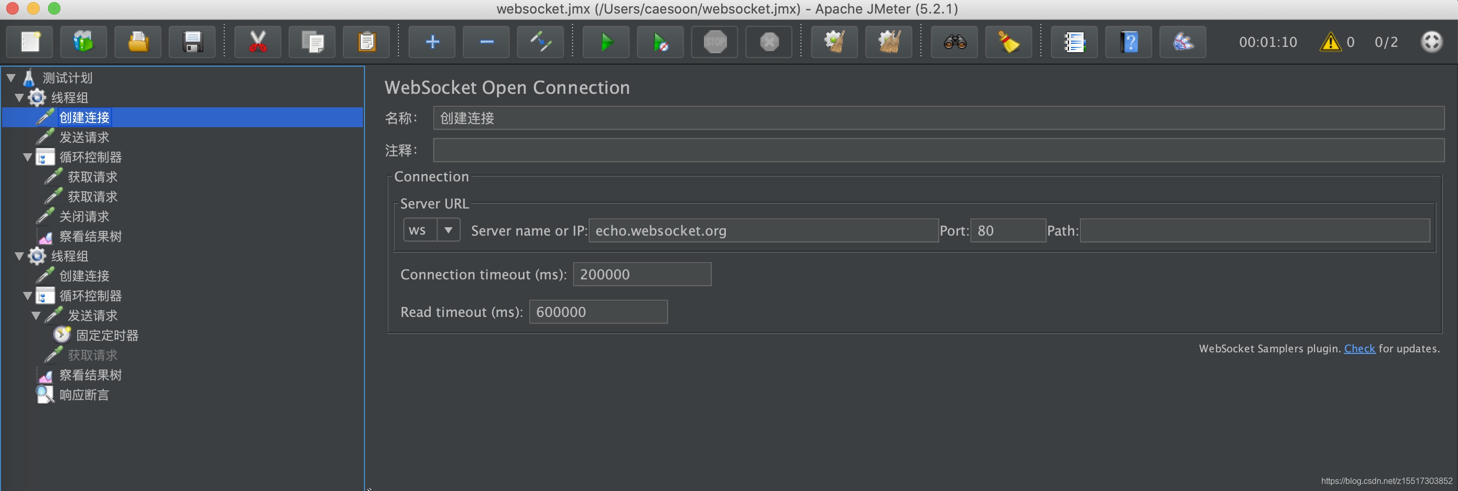Select first 察看结果树 listener
1458x491 pixels.
coord(91,237)
